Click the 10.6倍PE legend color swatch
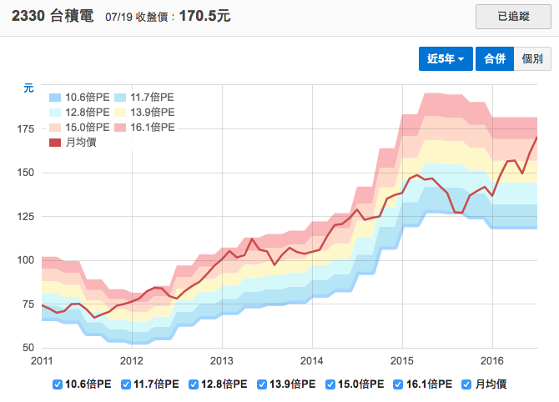The width and height of the screenshot is (559, 402). 55,97
